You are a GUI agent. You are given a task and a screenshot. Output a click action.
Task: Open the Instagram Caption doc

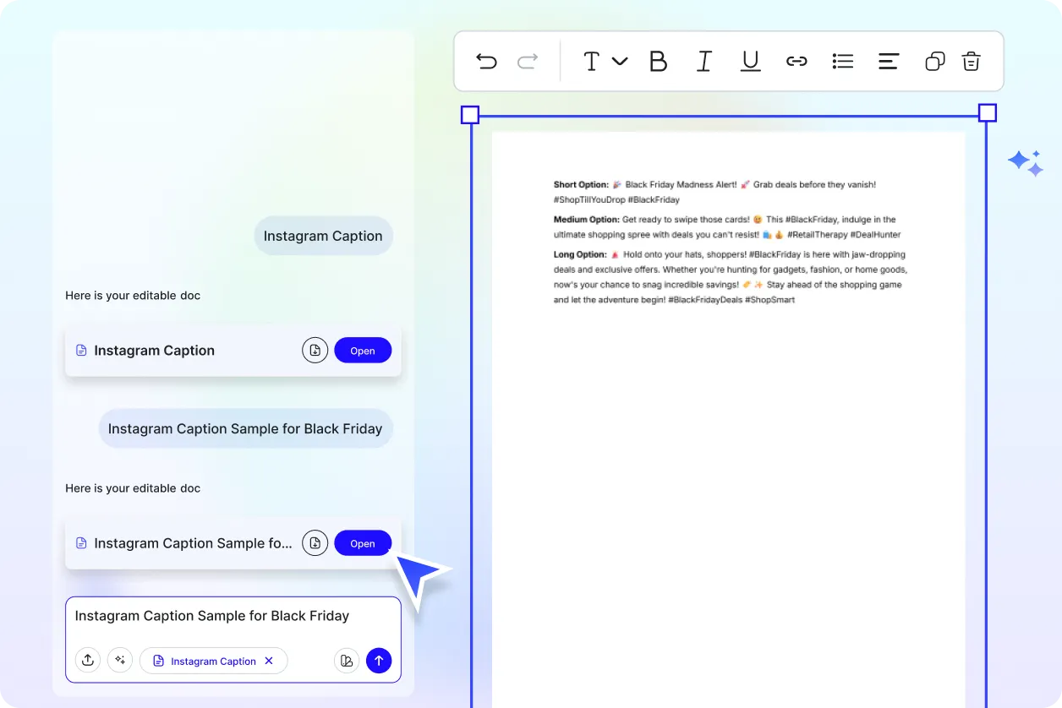pos(363,351)
